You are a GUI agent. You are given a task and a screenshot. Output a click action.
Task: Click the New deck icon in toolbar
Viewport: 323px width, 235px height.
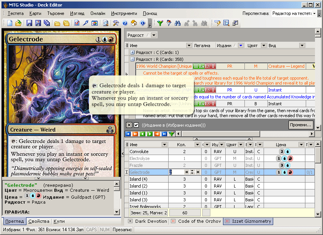[x=10, y=23]
